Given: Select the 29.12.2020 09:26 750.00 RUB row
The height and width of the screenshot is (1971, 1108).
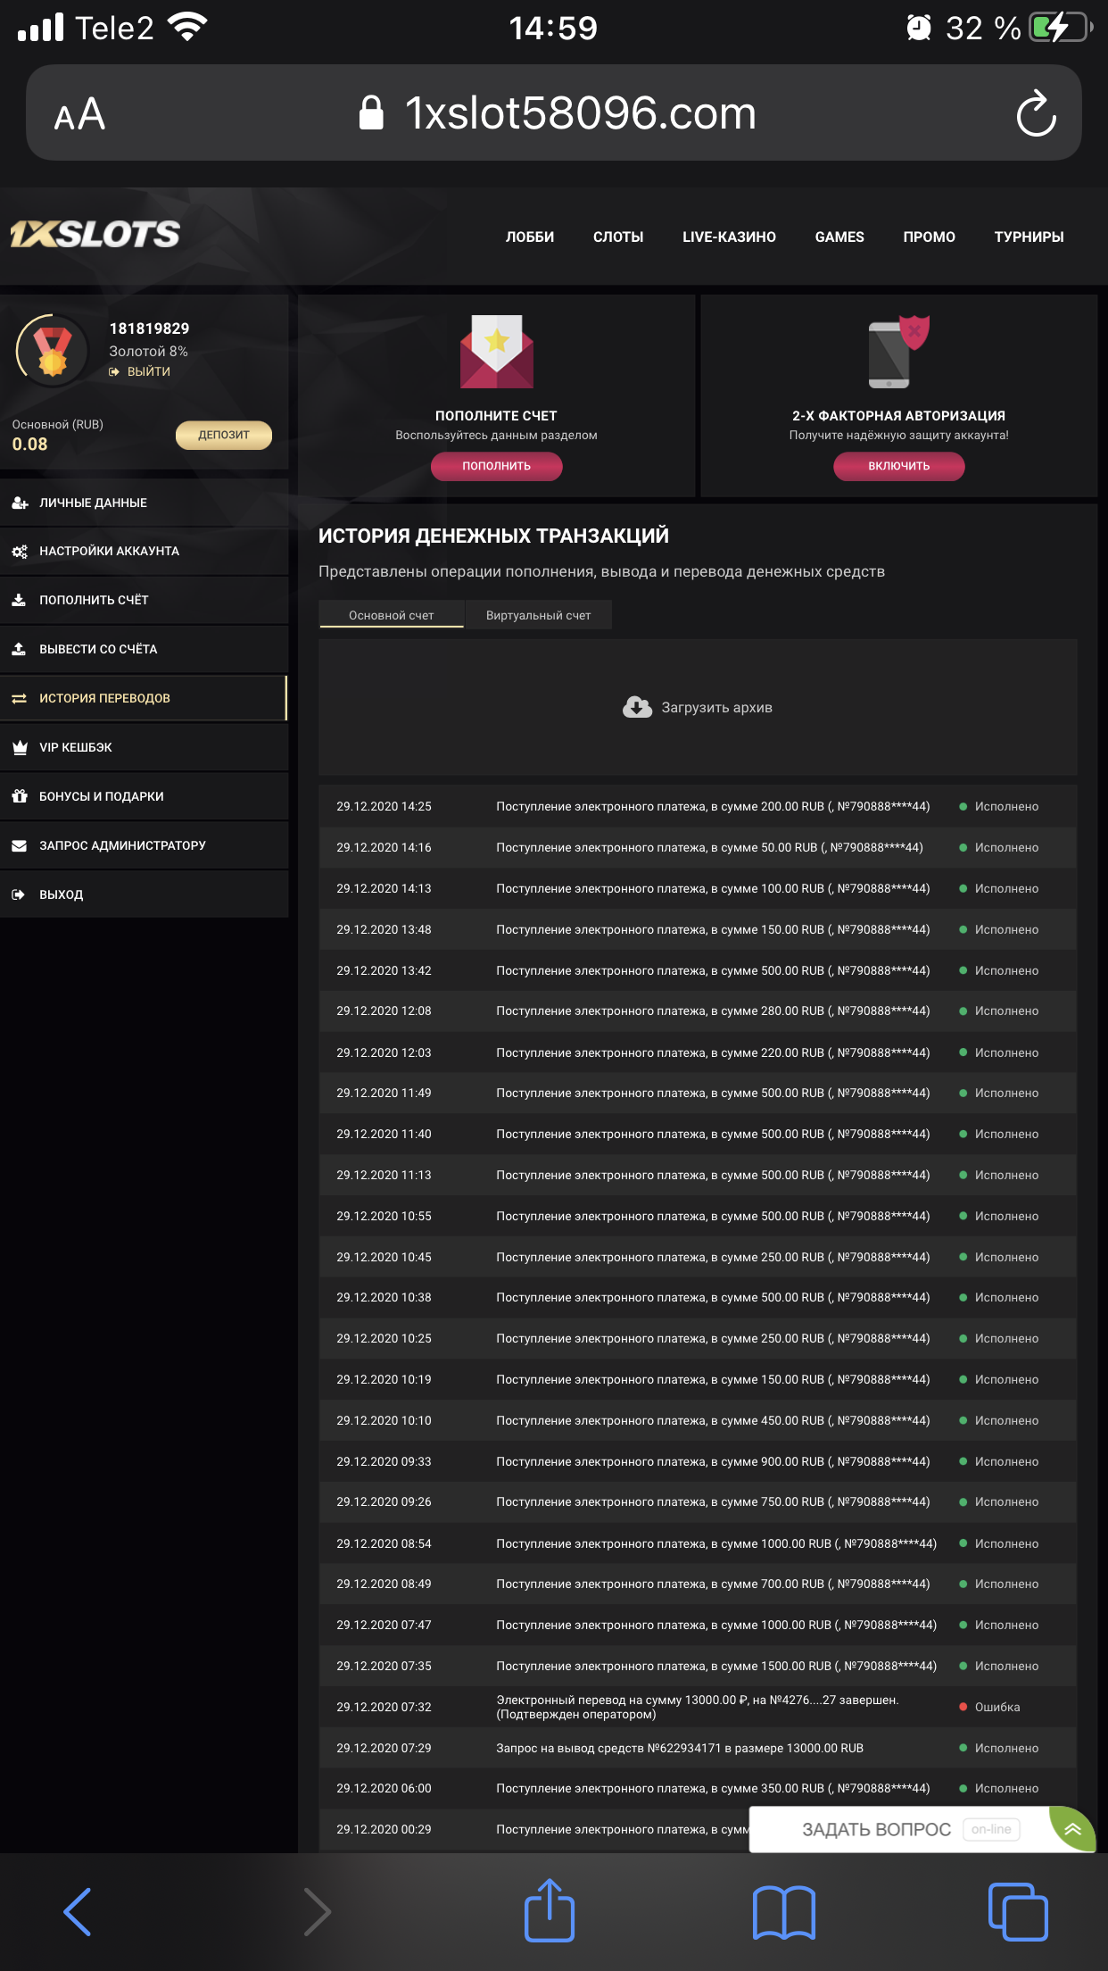Looking at the screenshot, I should 698,1501.
